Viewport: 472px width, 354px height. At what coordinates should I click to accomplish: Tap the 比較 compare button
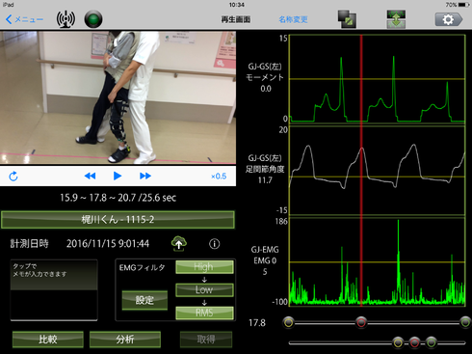(48, 340)
